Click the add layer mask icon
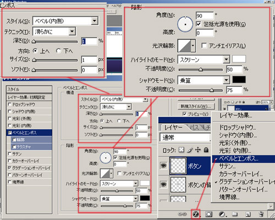This screenshot has width=275, height=220. coord(208,214)
